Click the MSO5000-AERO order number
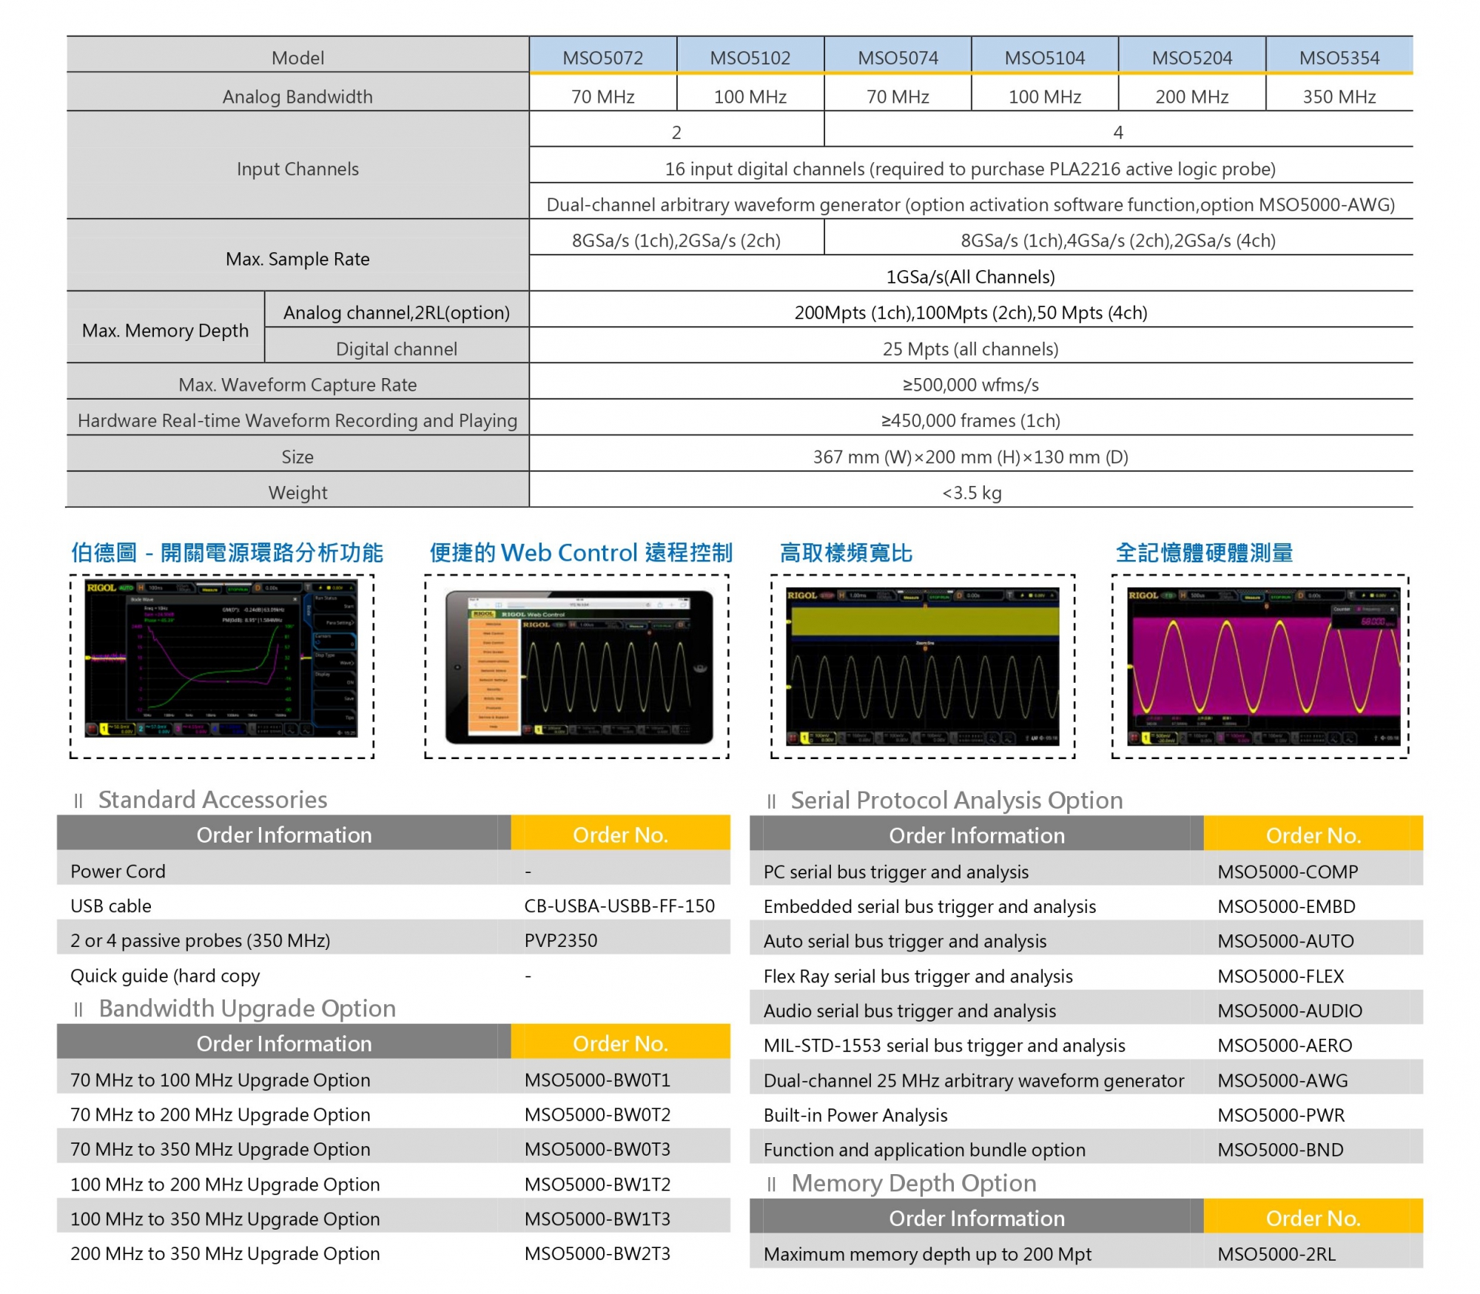 [1285, 1045]
